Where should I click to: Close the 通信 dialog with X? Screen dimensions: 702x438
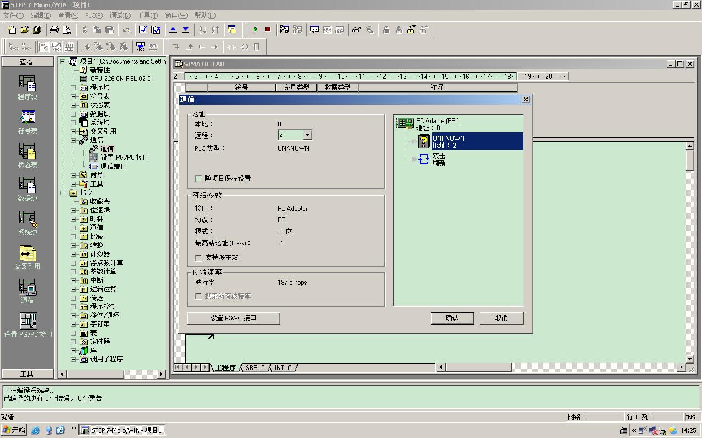pos(525,99)
